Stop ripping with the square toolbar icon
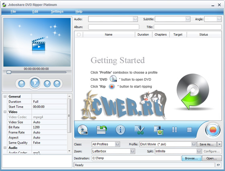This screenshot has width=225, height=171. 189,130
